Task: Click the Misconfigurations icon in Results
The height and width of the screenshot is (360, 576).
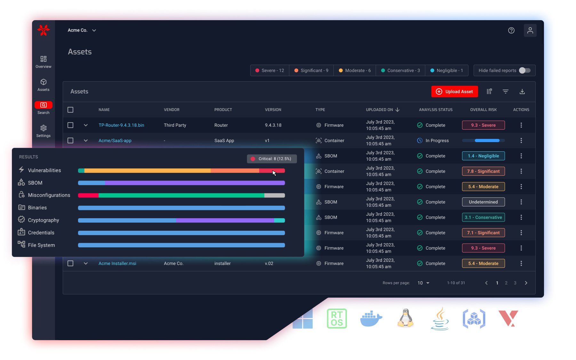Action: (21, 195)
